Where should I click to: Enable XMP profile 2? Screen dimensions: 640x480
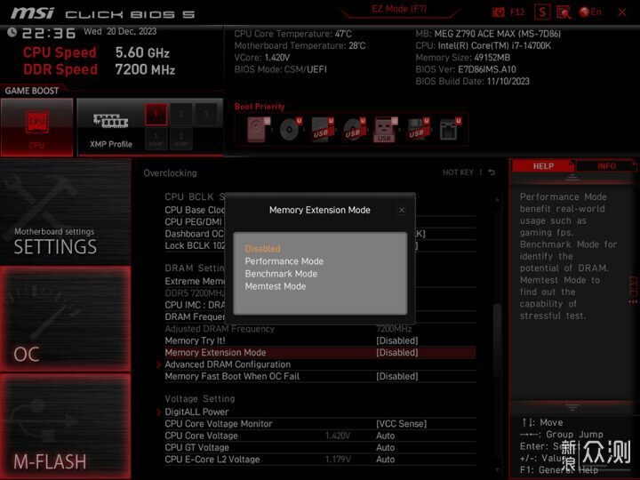(180, 115)
